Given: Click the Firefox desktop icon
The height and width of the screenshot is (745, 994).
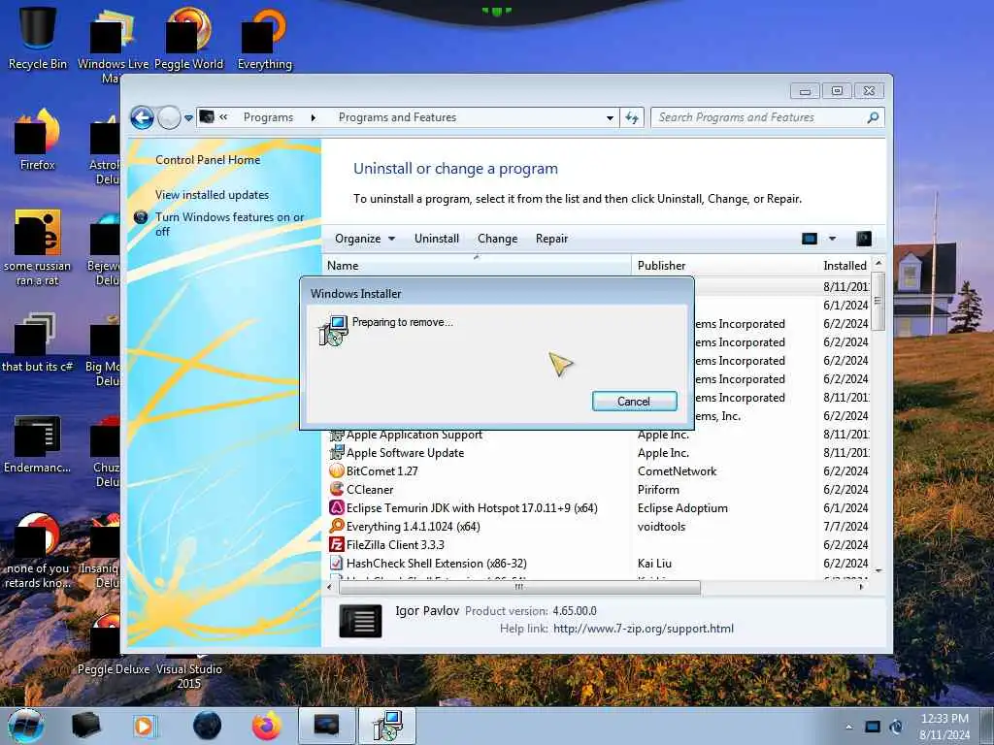Looking at the screenshot, I should (x=38, y=141).
